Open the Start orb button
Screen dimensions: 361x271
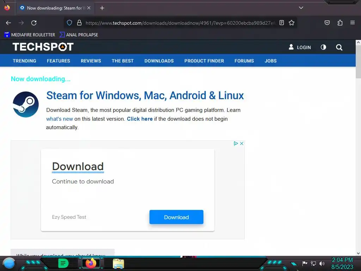point(9,263)
